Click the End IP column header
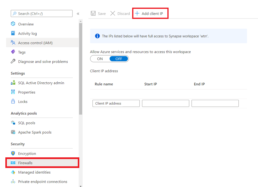The height and width of the screenshot is (187, 258). [x=199, y=84]
